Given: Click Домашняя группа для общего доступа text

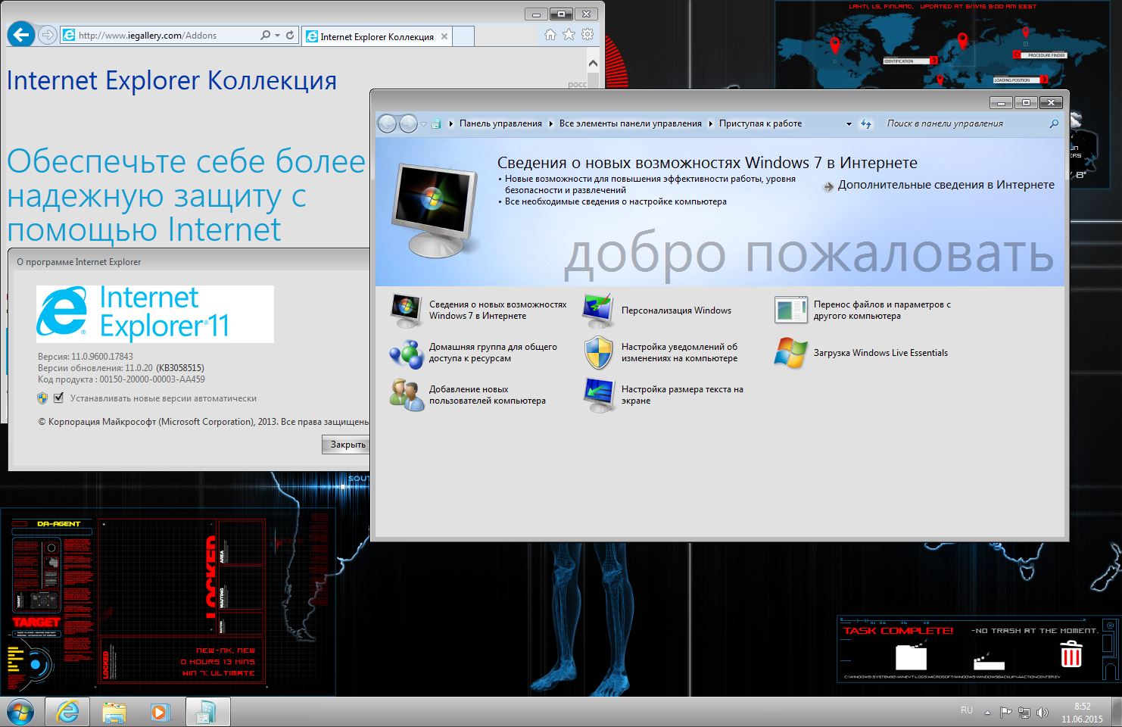Looking at the screenshot, I should (x=493, y=353).
